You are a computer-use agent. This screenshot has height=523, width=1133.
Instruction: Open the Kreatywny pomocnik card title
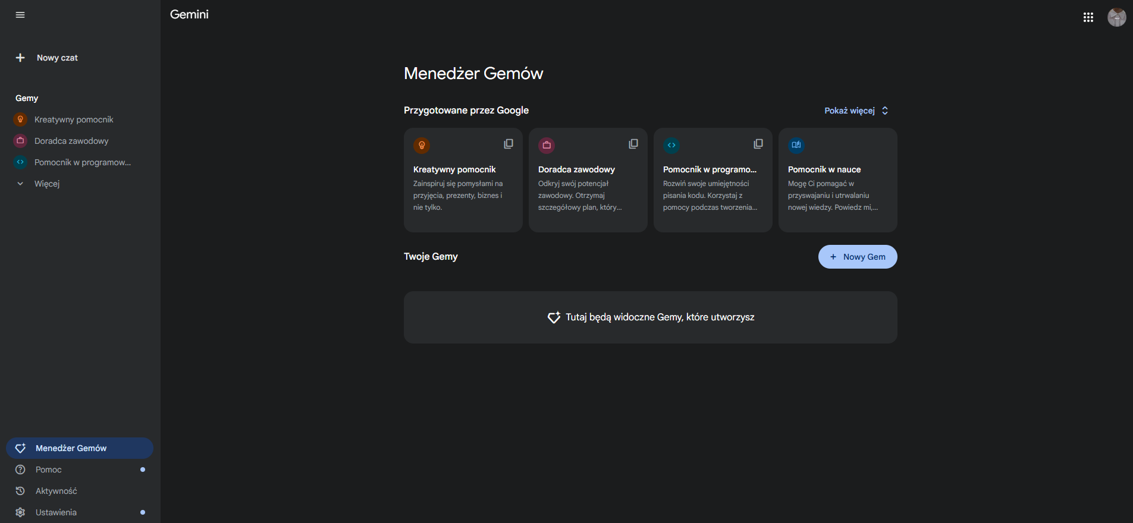[x=454, y=169]
